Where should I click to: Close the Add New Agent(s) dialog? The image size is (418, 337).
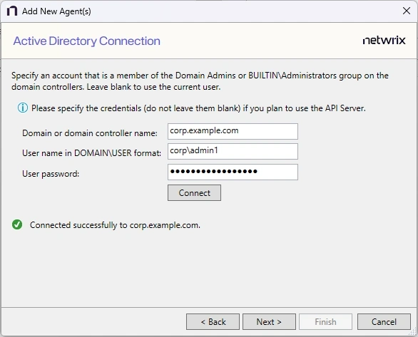407,11
